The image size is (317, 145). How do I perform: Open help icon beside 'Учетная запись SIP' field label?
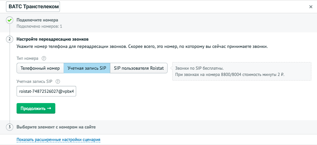58,82
